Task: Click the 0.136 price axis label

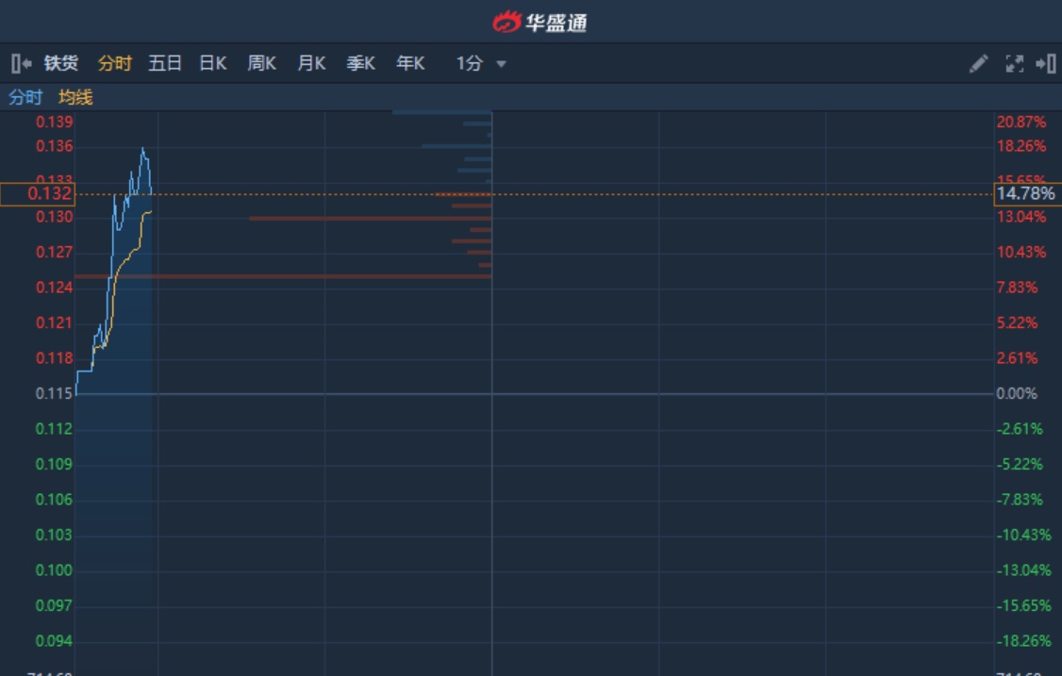Action: (x=54, y=146)
